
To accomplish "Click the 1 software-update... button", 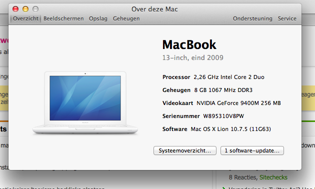I will [x=252, y=150].
